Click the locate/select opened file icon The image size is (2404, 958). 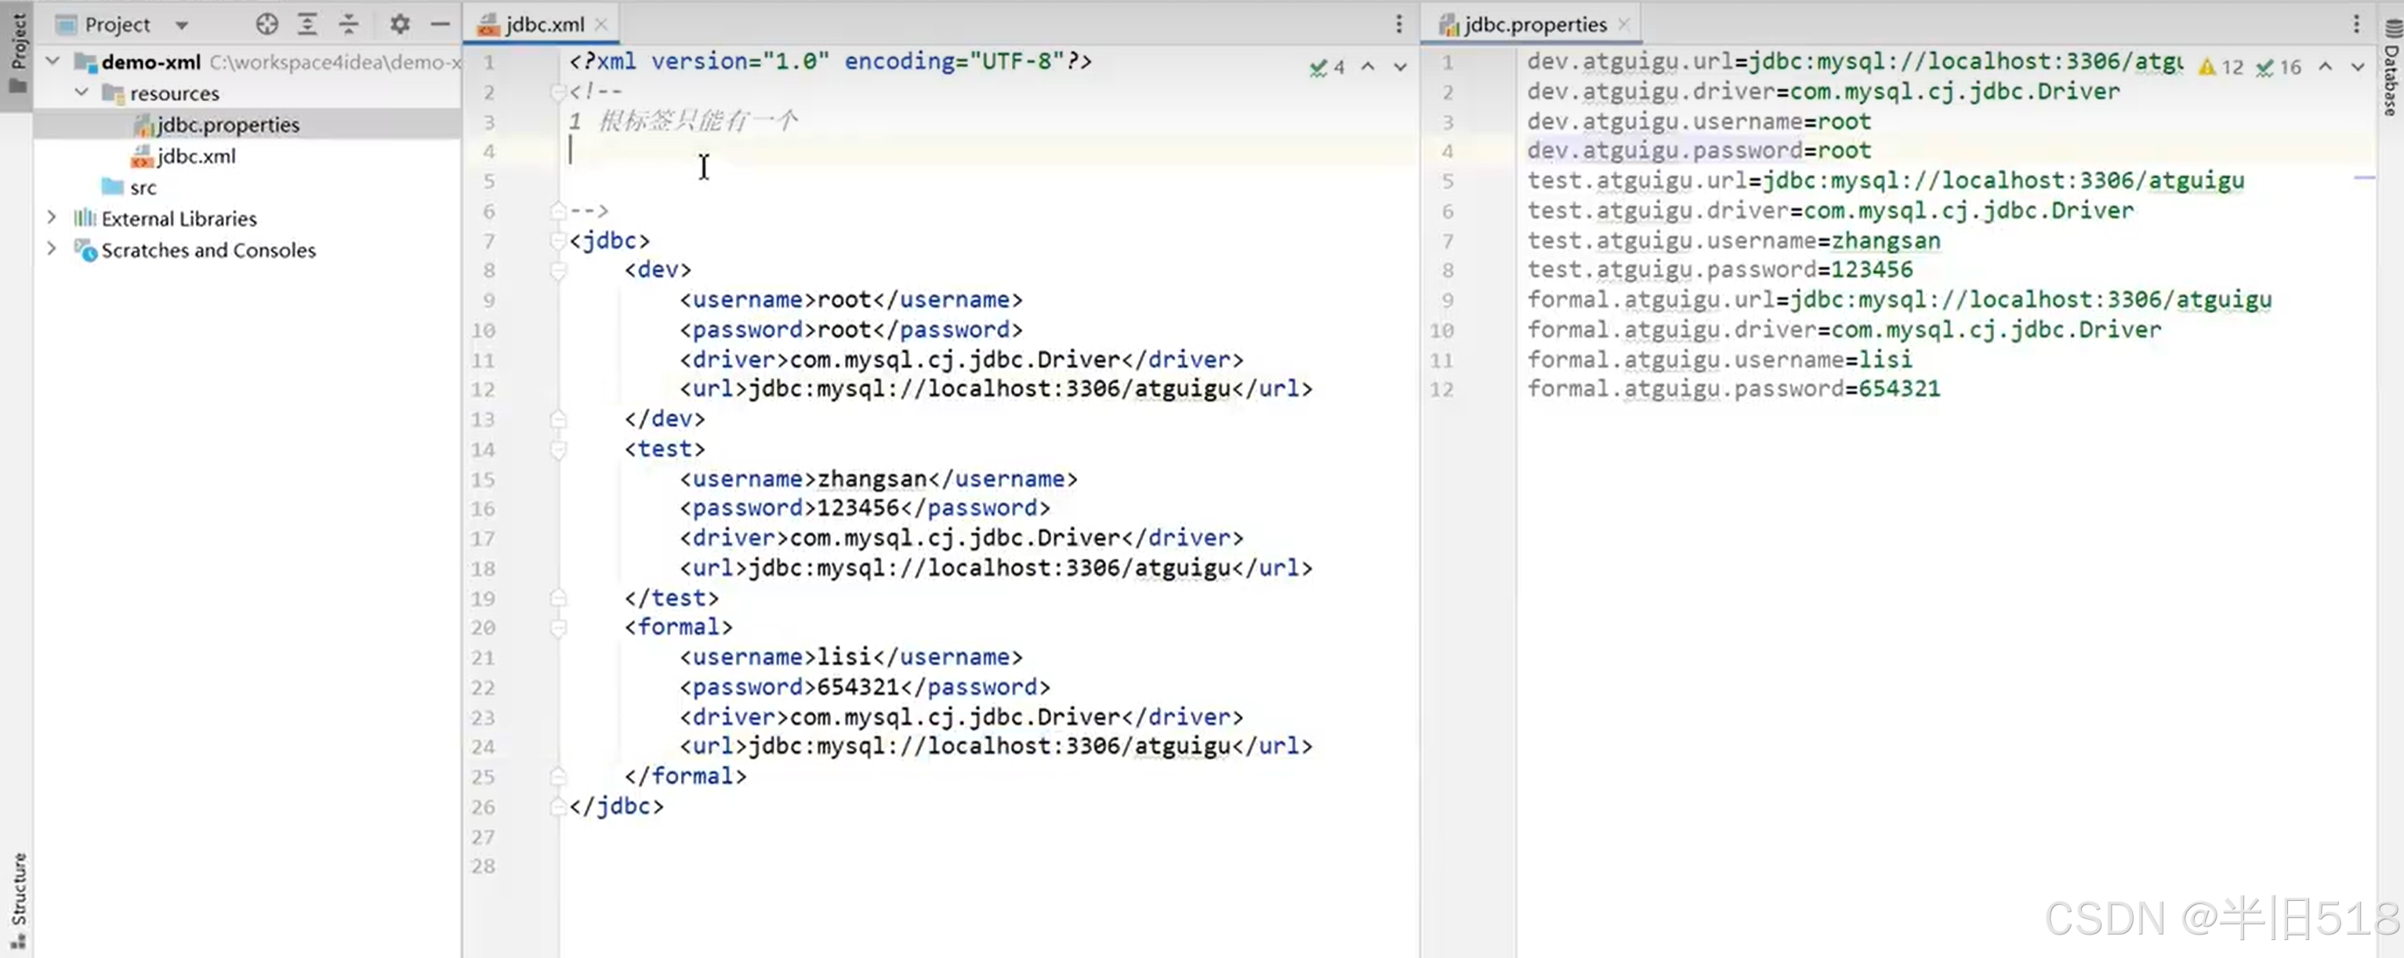coord(267,24)
